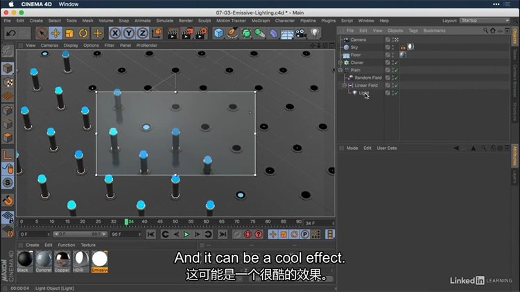The width and height of the screenshot is (520, 292).
Task: Activate the Rotate tool
Action: pos(83,33)
